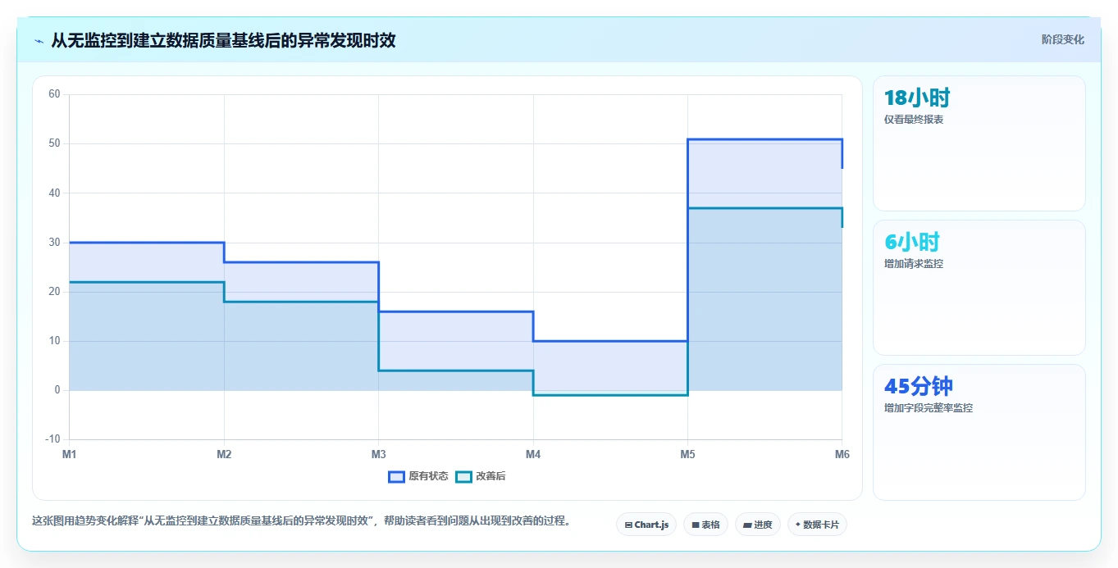Toggle the 改善后 legend swatch
The width and height of the screenshot is (1118, 568).
point(463,476)
